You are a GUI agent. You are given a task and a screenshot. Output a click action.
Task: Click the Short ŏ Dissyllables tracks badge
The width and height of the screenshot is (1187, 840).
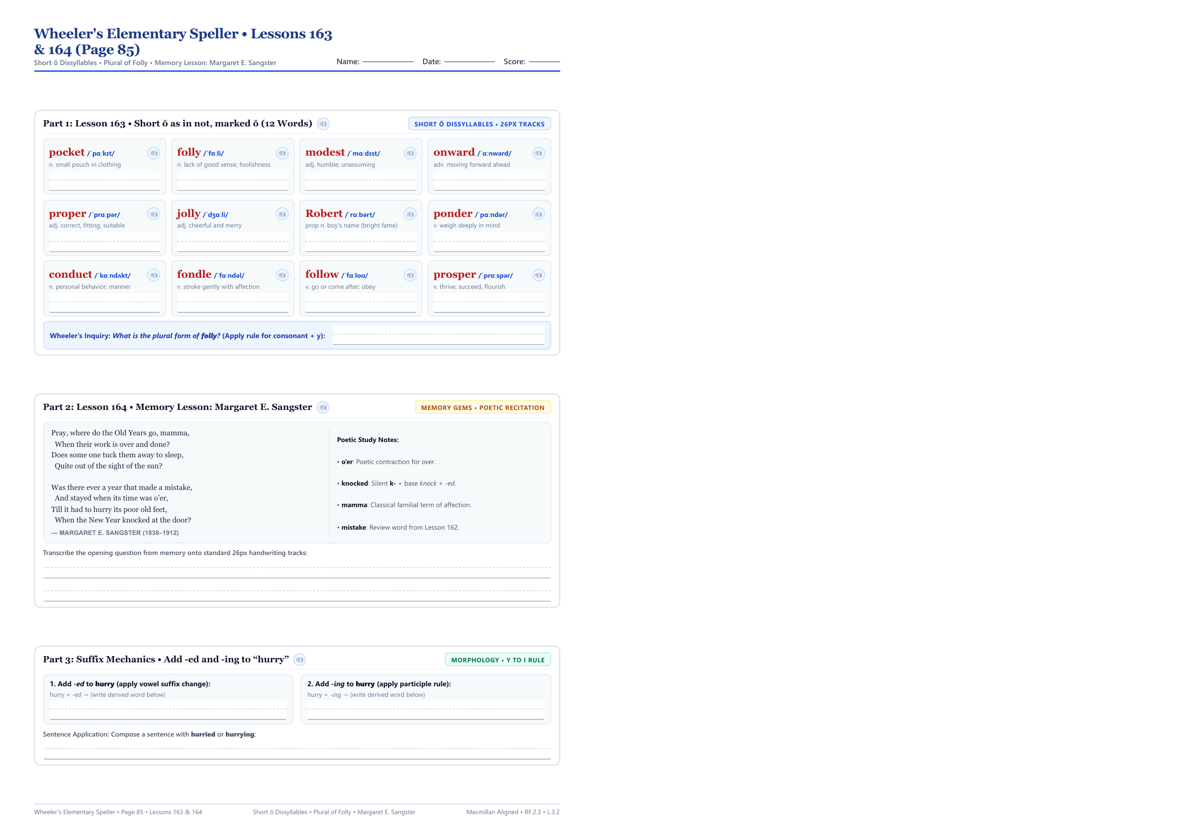[479, 124]
